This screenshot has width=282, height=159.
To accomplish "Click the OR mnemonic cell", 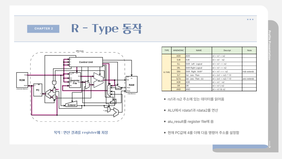I will point(178,86).
